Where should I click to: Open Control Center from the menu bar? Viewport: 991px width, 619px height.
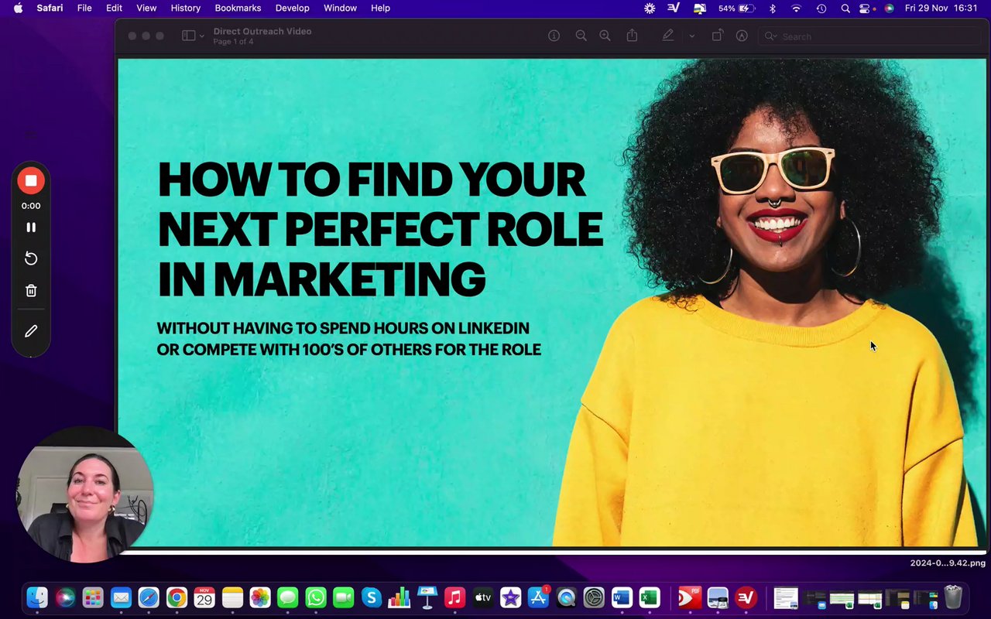point(865,9)
